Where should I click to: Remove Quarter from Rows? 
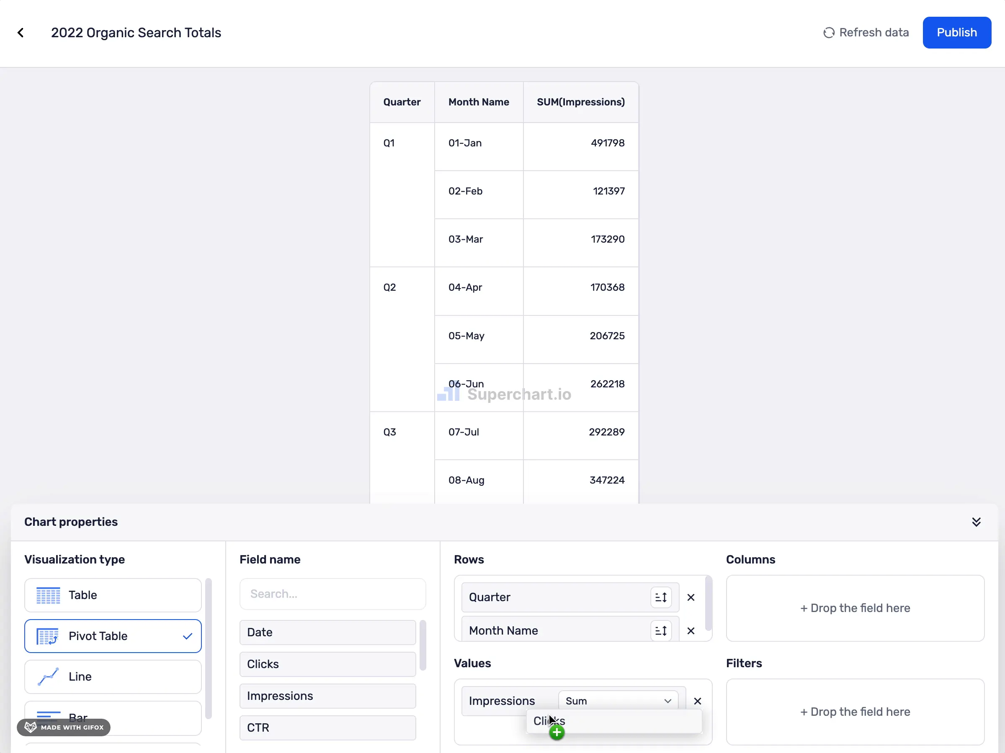pos(691,597)
